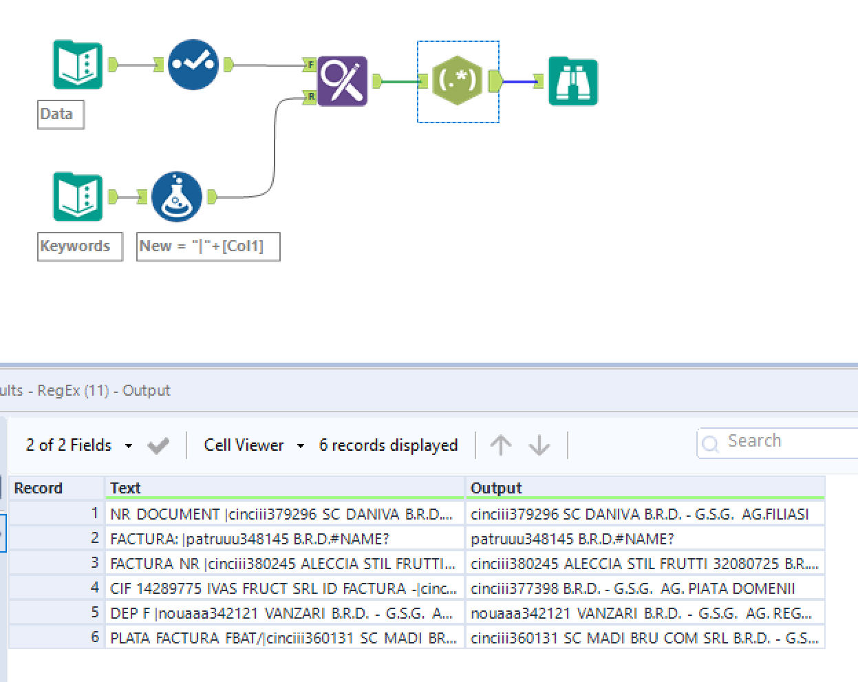
Task: Click the New = Col1 formula annotation
Action: 208,246
